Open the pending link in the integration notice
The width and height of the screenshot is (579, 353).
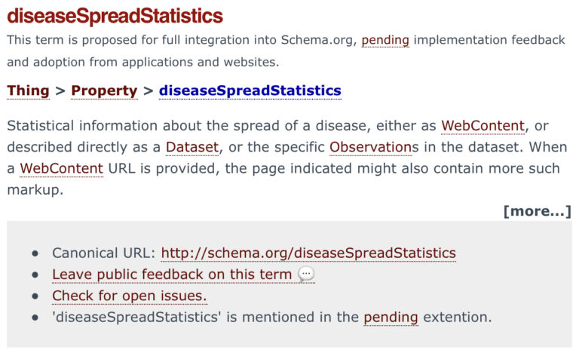[384, 40]
